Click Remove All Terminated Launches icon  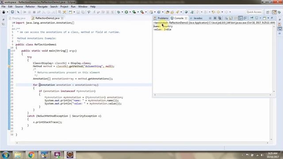(220, 18)
